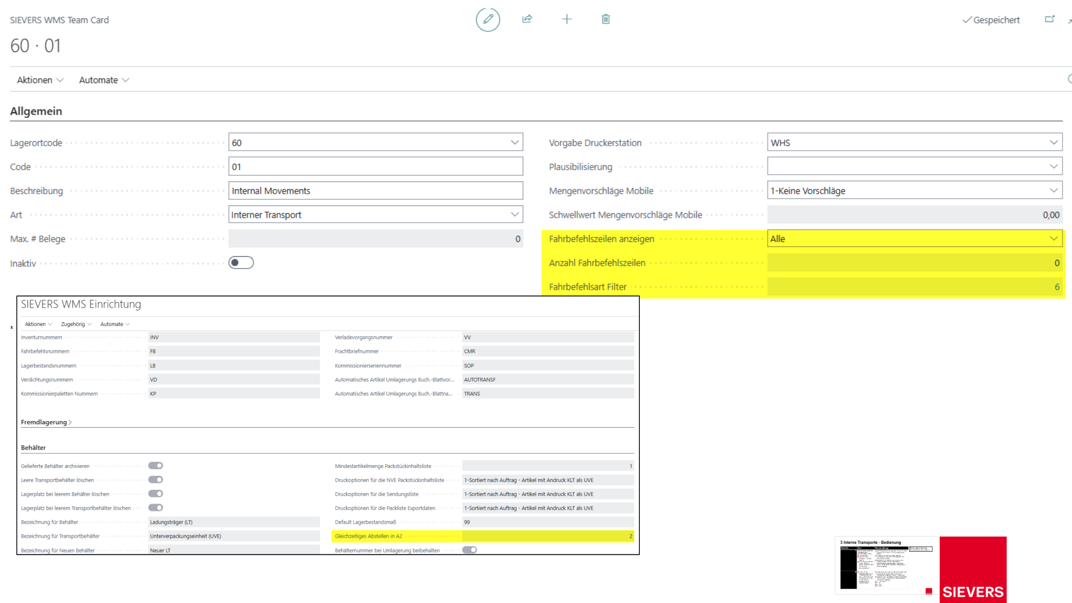Click Frachtbriefnummer field CMR
Viewport: 1072px width, 603px height.
click(548, 351)
